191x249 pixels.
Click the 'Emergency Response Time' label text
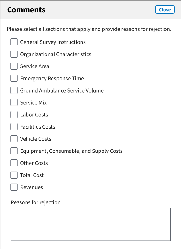[52, 79]
